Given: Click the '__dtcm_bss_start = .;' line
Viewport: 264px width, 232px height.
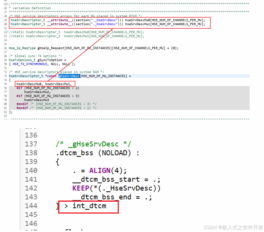Looking at the screenshot, I should tap(116, 179).
